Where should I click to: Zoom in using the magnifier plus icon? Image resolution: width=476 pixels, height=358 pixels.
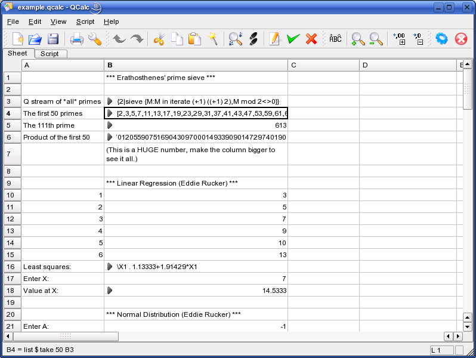click(x=358, y=39)
